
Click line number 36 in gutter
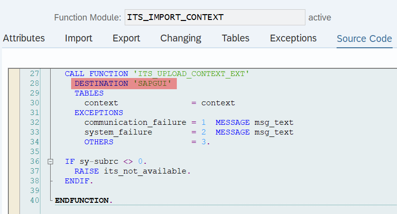[35, 161]
